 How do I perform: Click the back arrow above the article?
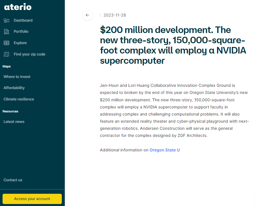click(x=87, y=15)
